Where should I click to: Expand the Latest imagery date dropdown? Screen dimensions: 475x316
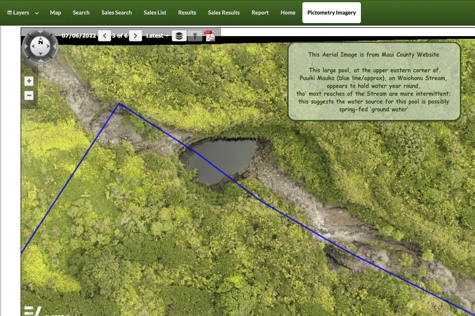point(157,36)
